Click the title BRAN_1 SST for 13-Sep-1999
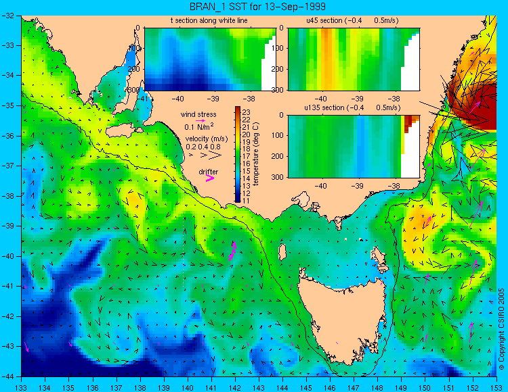 pyautogui.click(x=257, y=7)
